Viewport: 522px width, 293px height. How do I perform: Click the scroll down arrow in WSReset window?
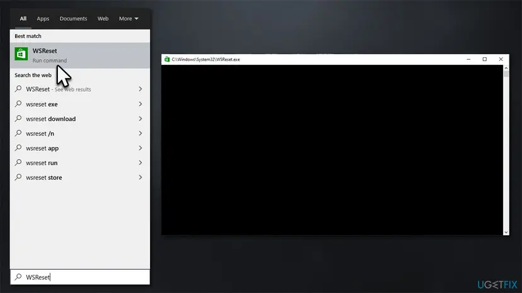click(506, 232)
